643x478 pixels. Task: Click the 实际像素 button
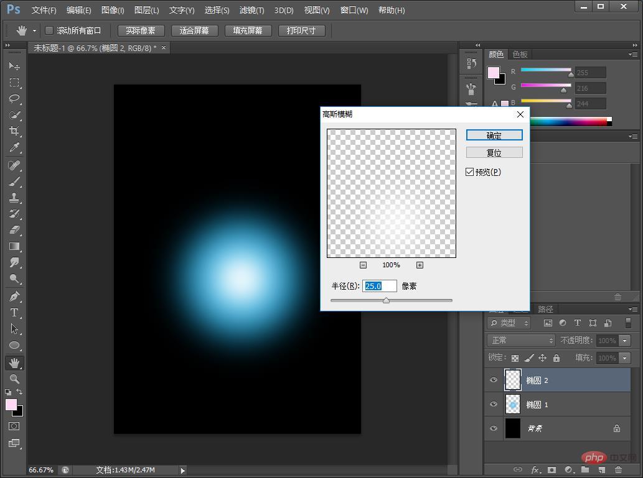141,30
